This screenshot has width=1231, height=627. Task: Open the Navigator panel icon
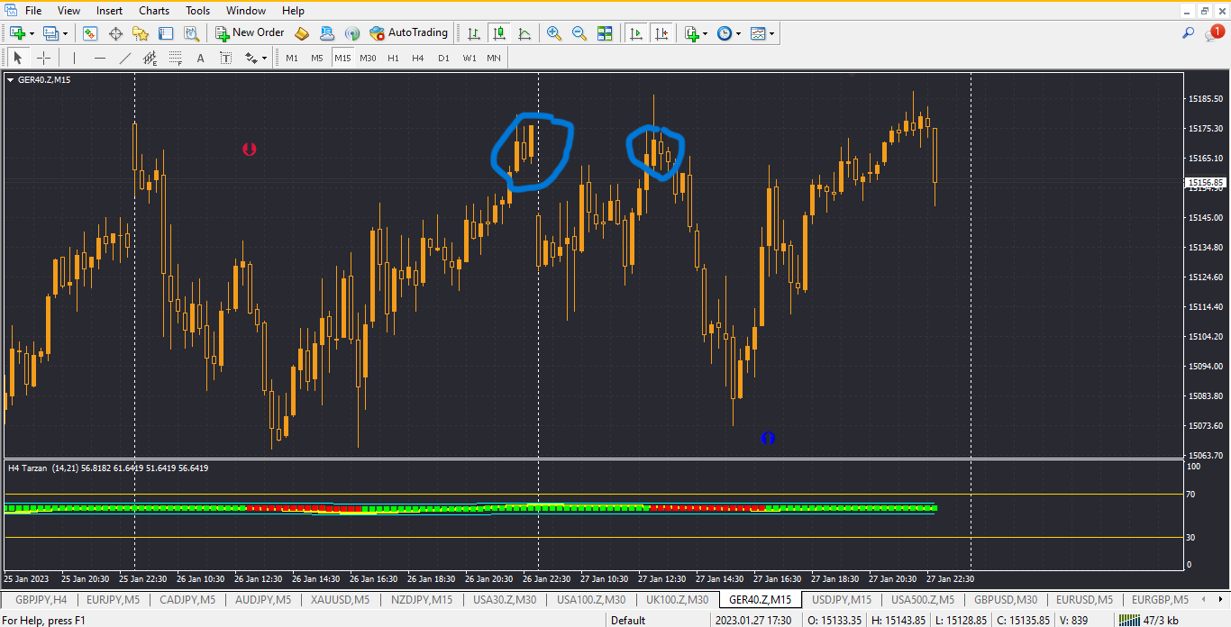pyautogui.click(x=141, y=33)
